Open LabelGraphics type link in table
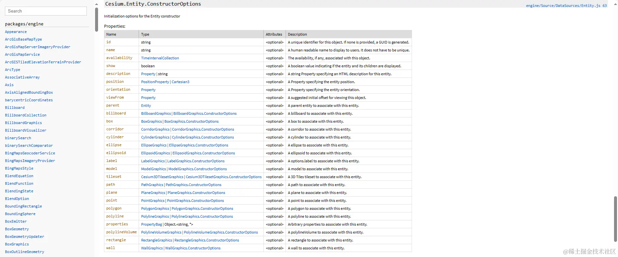This screenshot has width=618, height=257. (x=153, y=161)
